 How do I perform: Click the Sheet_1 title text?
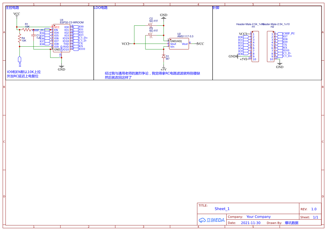(x=222, y=209)
